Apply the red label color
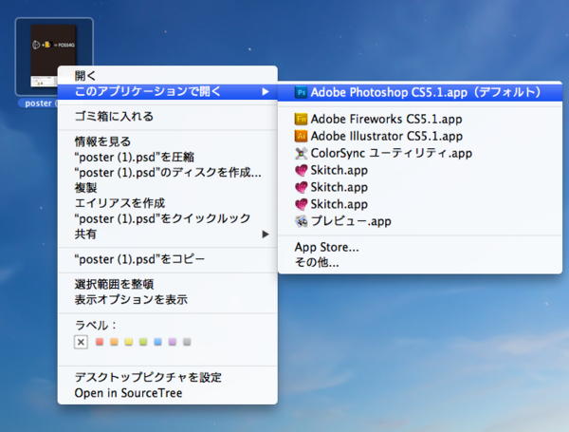Screen dimensions: 569x432 coord(100,342)
